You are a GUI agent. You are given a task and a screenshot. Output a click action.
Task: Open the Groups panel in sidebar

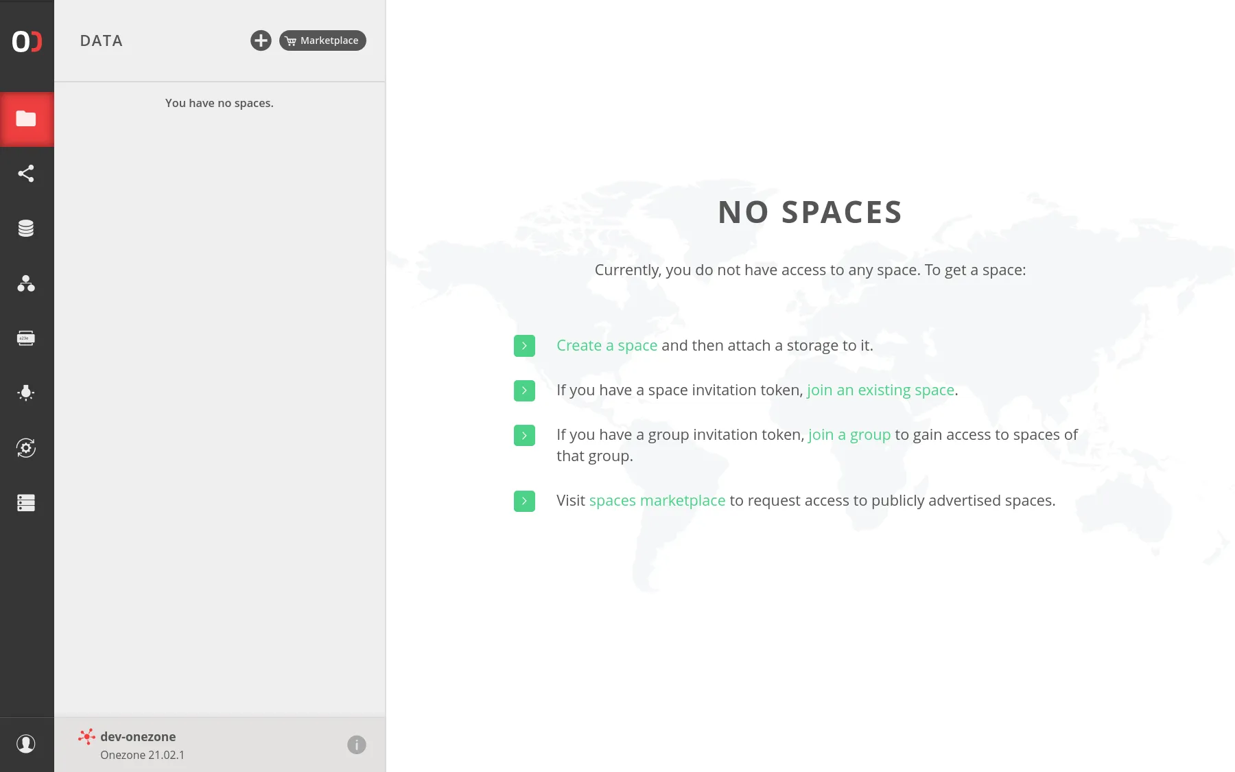[x=27, y=283]
